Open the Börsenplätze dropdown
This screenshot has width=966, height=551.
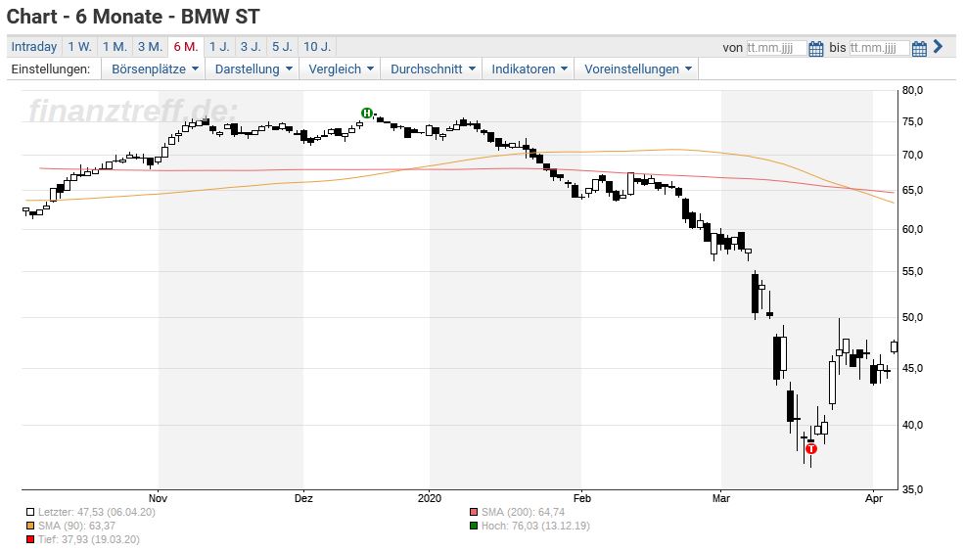point(154,69)
